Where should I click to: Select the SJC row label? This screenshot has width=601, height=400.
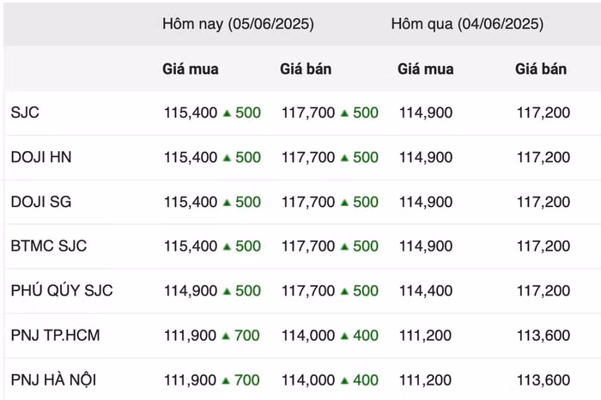25,112
